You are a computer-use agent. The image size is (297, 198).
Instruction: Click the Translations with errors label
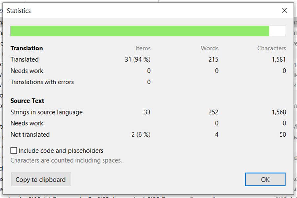pyautogui.click(x=42, y=82)
